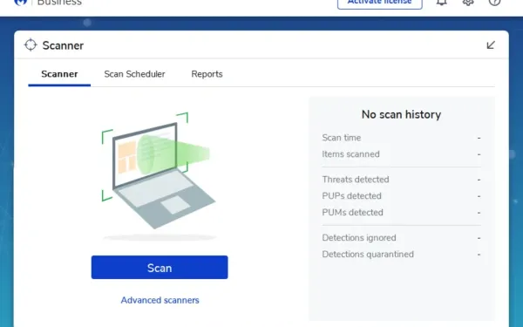The image size is (523, 327).
Task: Open settings gear icon
Action: click(x=468, y=2)
